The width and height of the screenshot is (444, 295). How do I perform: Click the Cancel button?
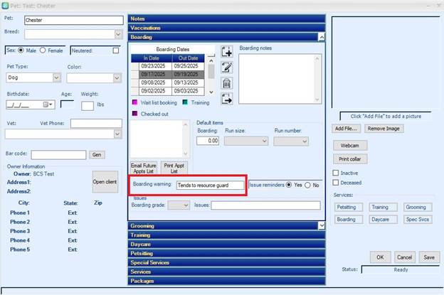point(405,257)
